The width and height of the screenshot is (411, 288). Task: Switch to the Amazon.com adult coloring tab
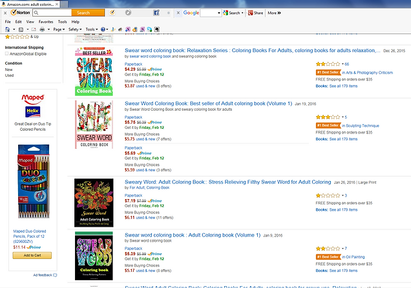point(30,5)
